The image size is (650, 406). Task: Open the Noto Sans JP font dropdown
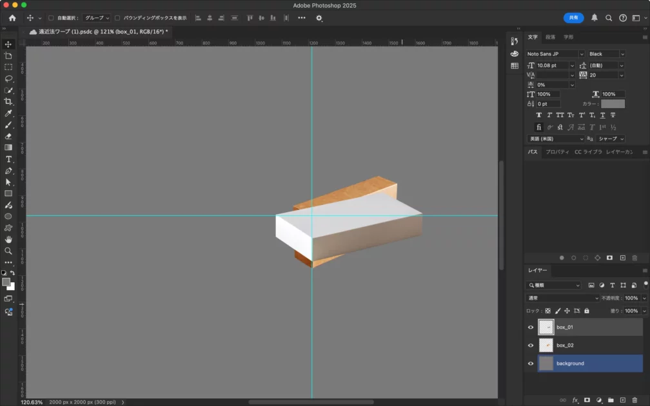tap(555, 54)
